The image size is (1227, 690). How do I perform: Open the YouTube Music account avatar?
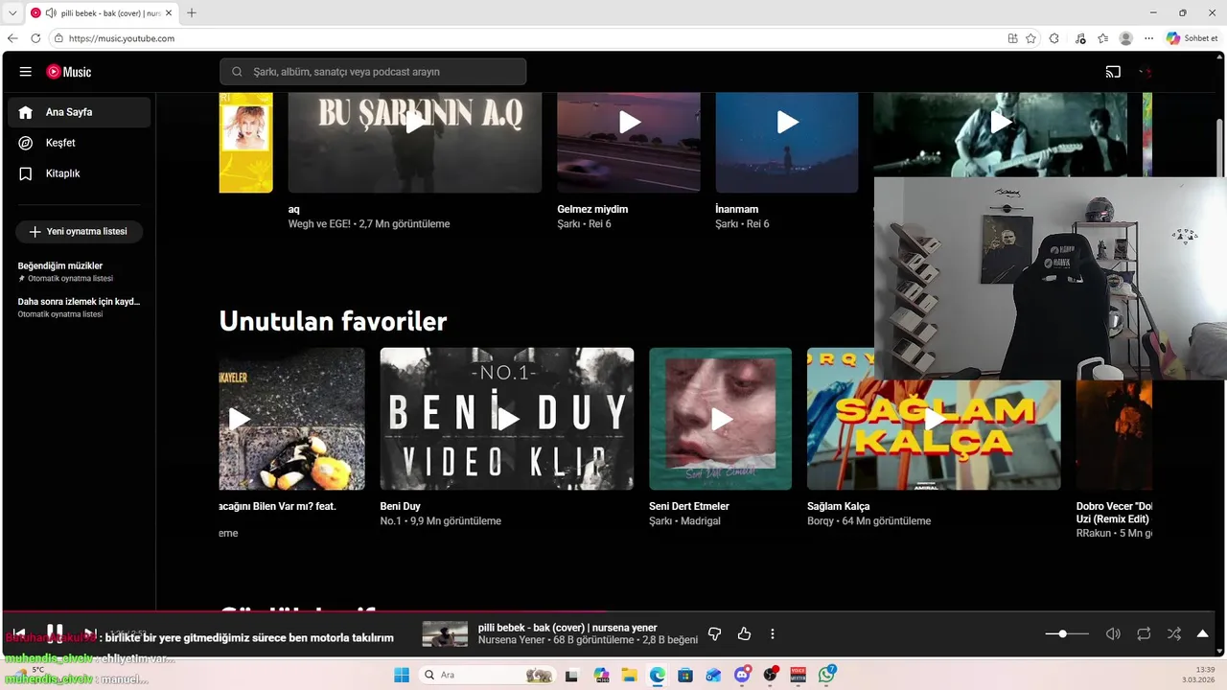[x=1146, y=72]
